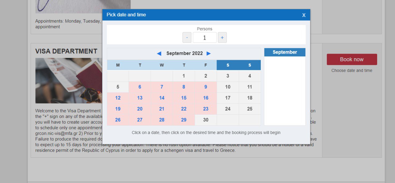Pick September 12 as appointment date
The width and height of the screenshot is (395, 183).
[x=118, y=98]
